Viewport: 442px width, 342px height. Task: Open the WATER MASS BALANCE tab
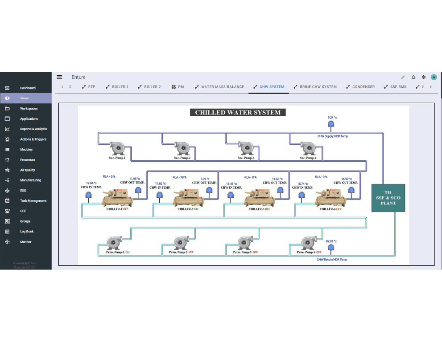click(x=219, y=87)
